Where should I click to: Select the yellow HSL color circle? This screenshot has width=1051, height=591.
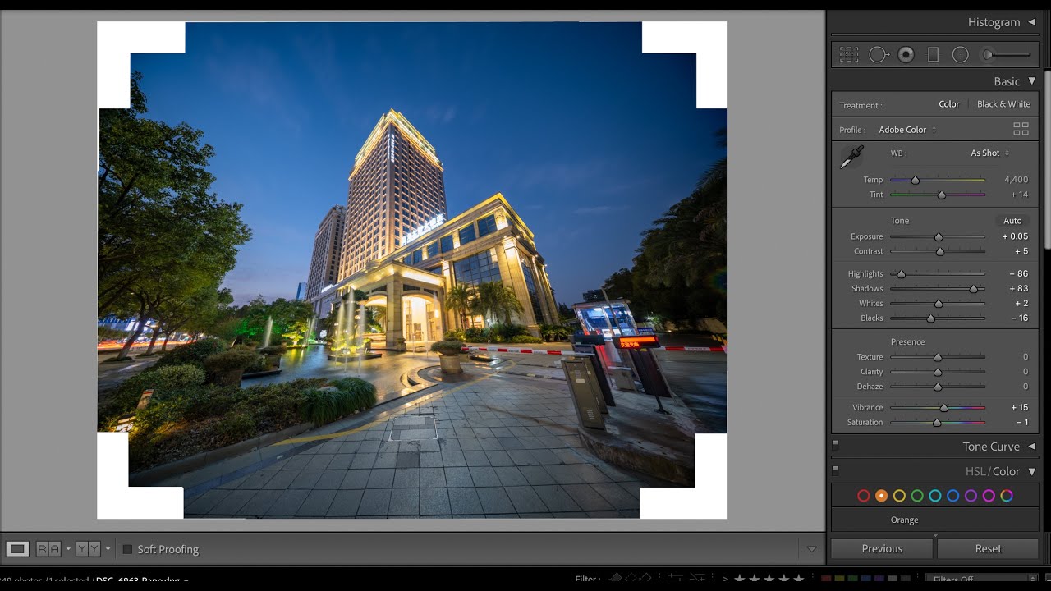coord(899,496)
